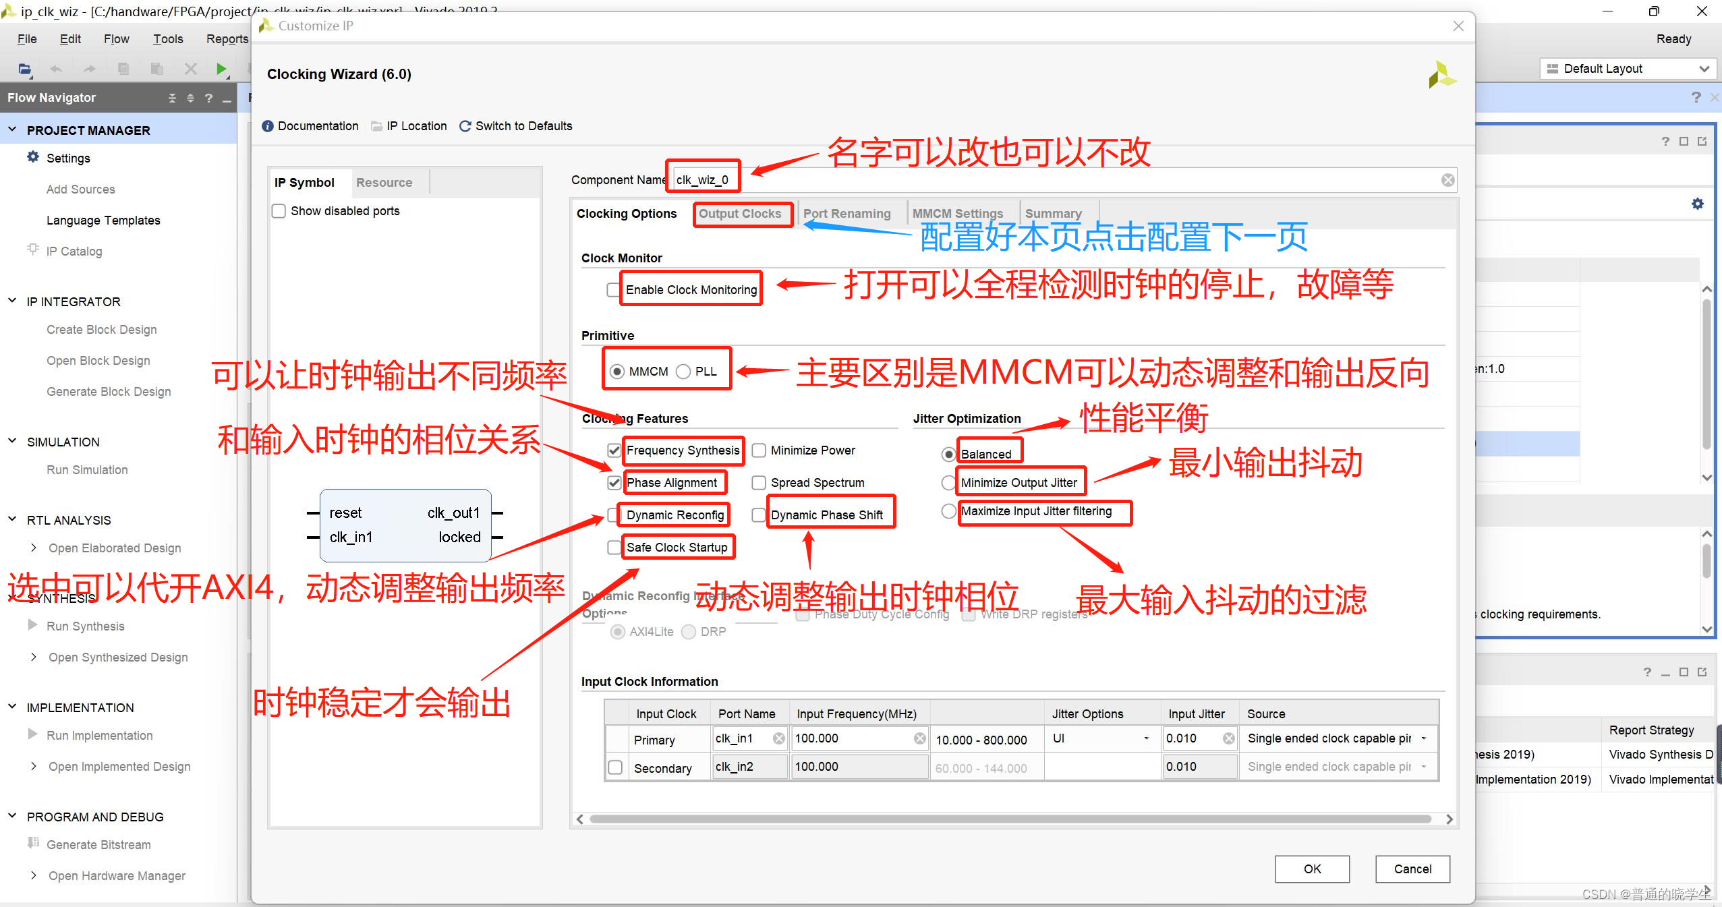The height and width of the screenshot is (907, 1722).
Task: Select the PLL primitive option
Action: 683,371
